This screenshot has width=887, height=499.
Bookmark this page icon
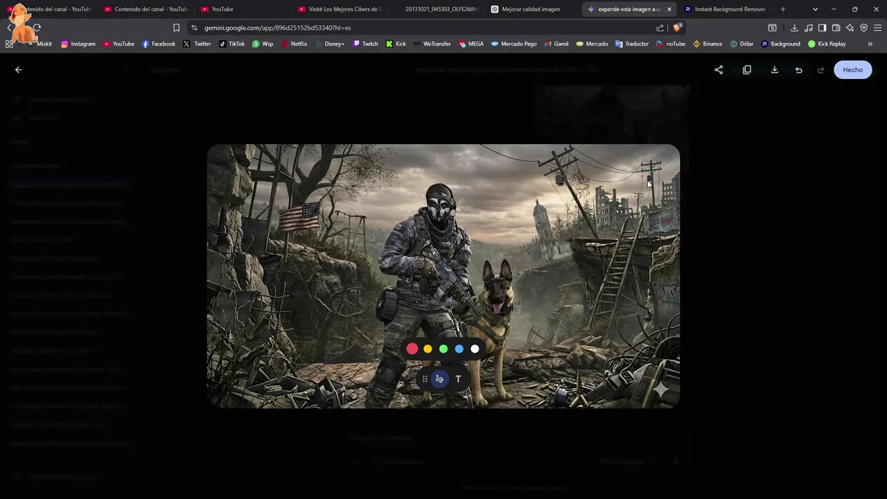point(176,28)
